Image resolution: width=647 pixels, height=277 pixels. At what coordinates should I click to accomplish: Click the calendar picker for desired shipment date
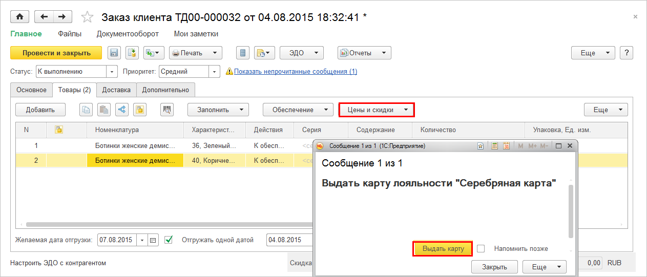pos(153,240)
